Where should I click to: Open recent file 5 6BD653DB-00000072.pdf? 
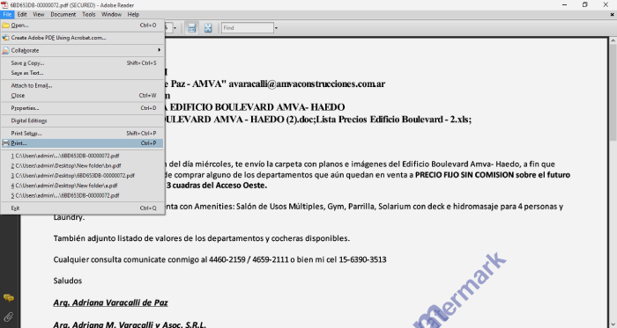point(82,195)
